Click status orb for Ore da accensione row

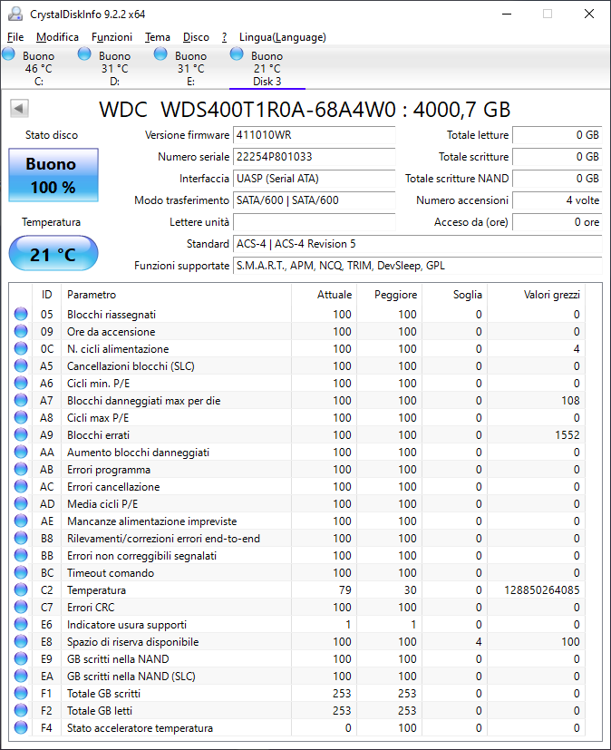(21, 332)
